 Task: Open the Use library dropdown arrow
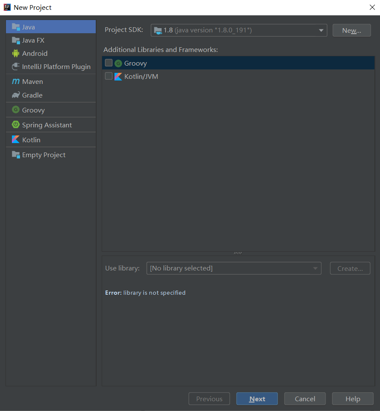(315, 268)
